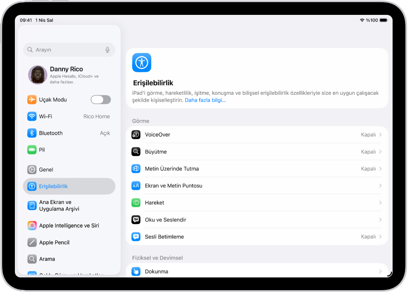Tap the microphone dictation icon in search
The image size is (408, 294).
108,50
